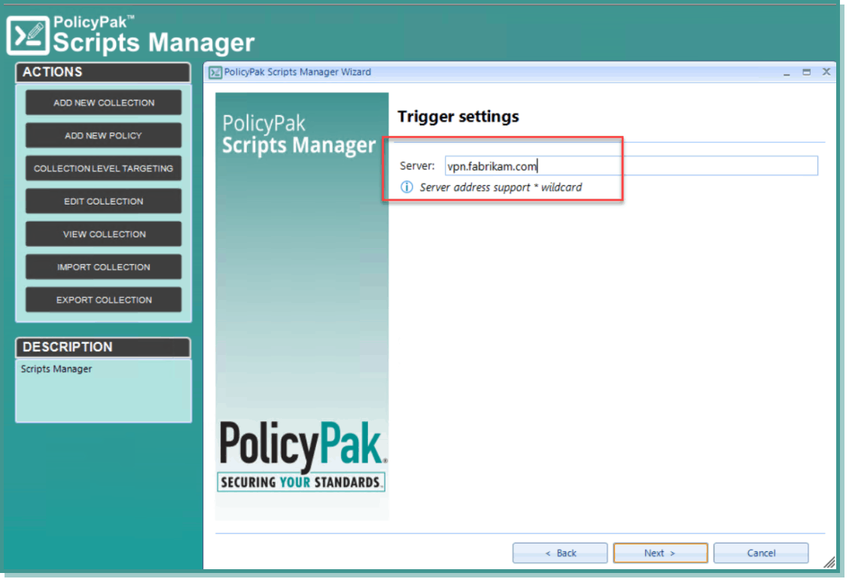This screenshot has height=582, width=849.
Task: Click the DESCRIPTION panel header
Action: click(103, 347)
